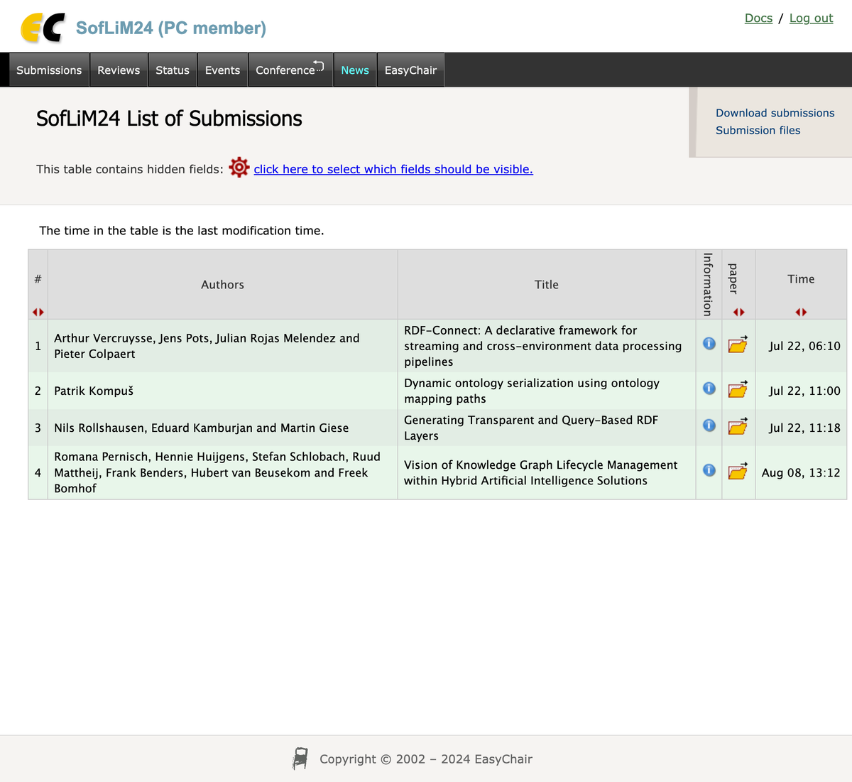852x782 pixels.
Task: Toggle ascending sort on the Time column
Action: click(x=797, y=312)
